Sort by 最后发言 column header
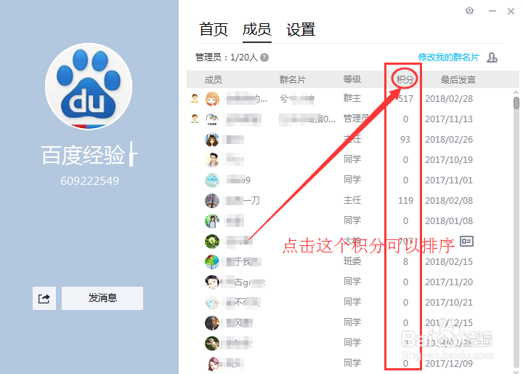This screenshot has width=523, height=374. click(458, 79)
